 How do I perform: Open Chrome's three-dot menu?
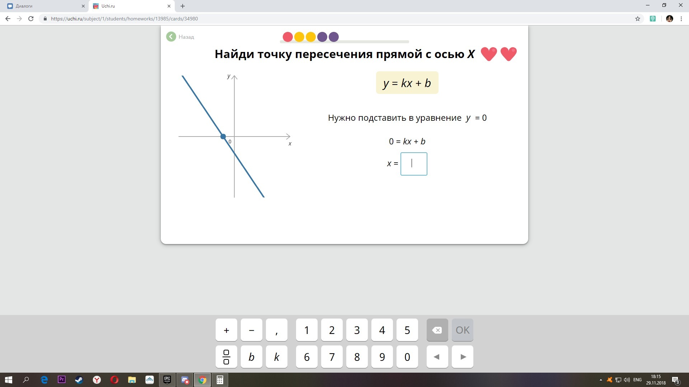[x=681, y=19]
